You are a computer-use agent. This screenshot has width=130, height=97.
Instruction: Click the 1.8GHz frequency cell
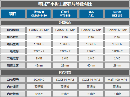point(117,44)
